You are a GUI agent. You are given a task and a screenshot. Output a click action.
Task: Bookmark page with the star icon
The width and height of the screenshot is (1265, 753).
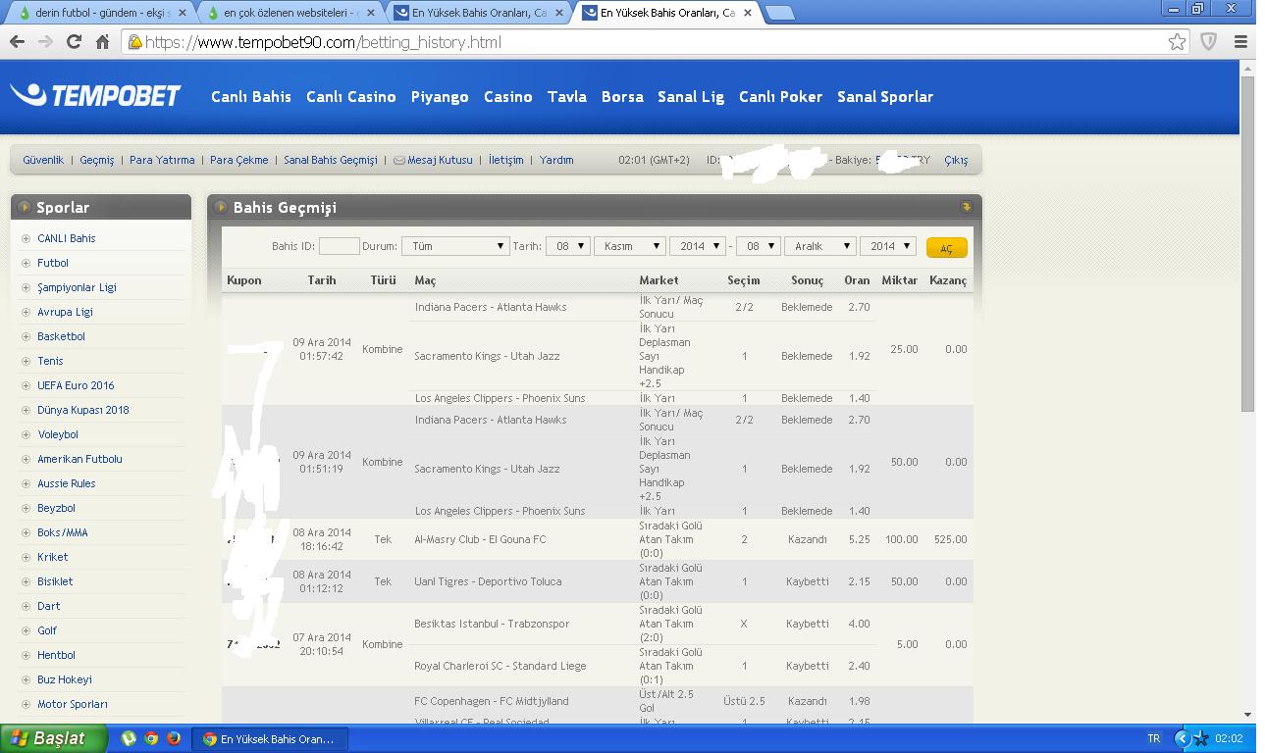pos(1177,42)
